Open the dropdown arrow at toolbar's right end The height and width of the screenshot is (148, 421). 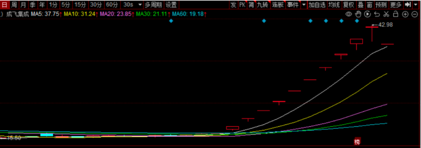pos(416,5)
